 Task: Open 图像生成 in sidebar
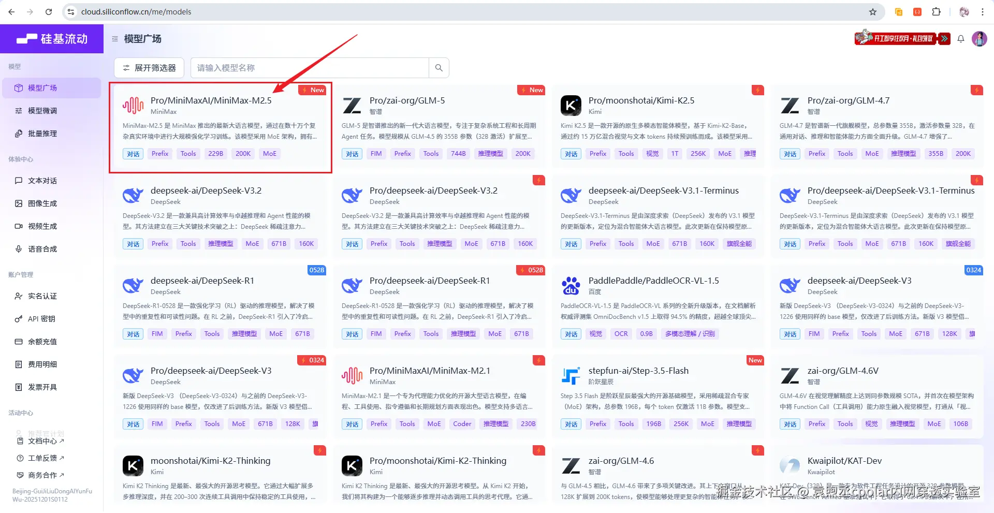[x=51, y=203]
